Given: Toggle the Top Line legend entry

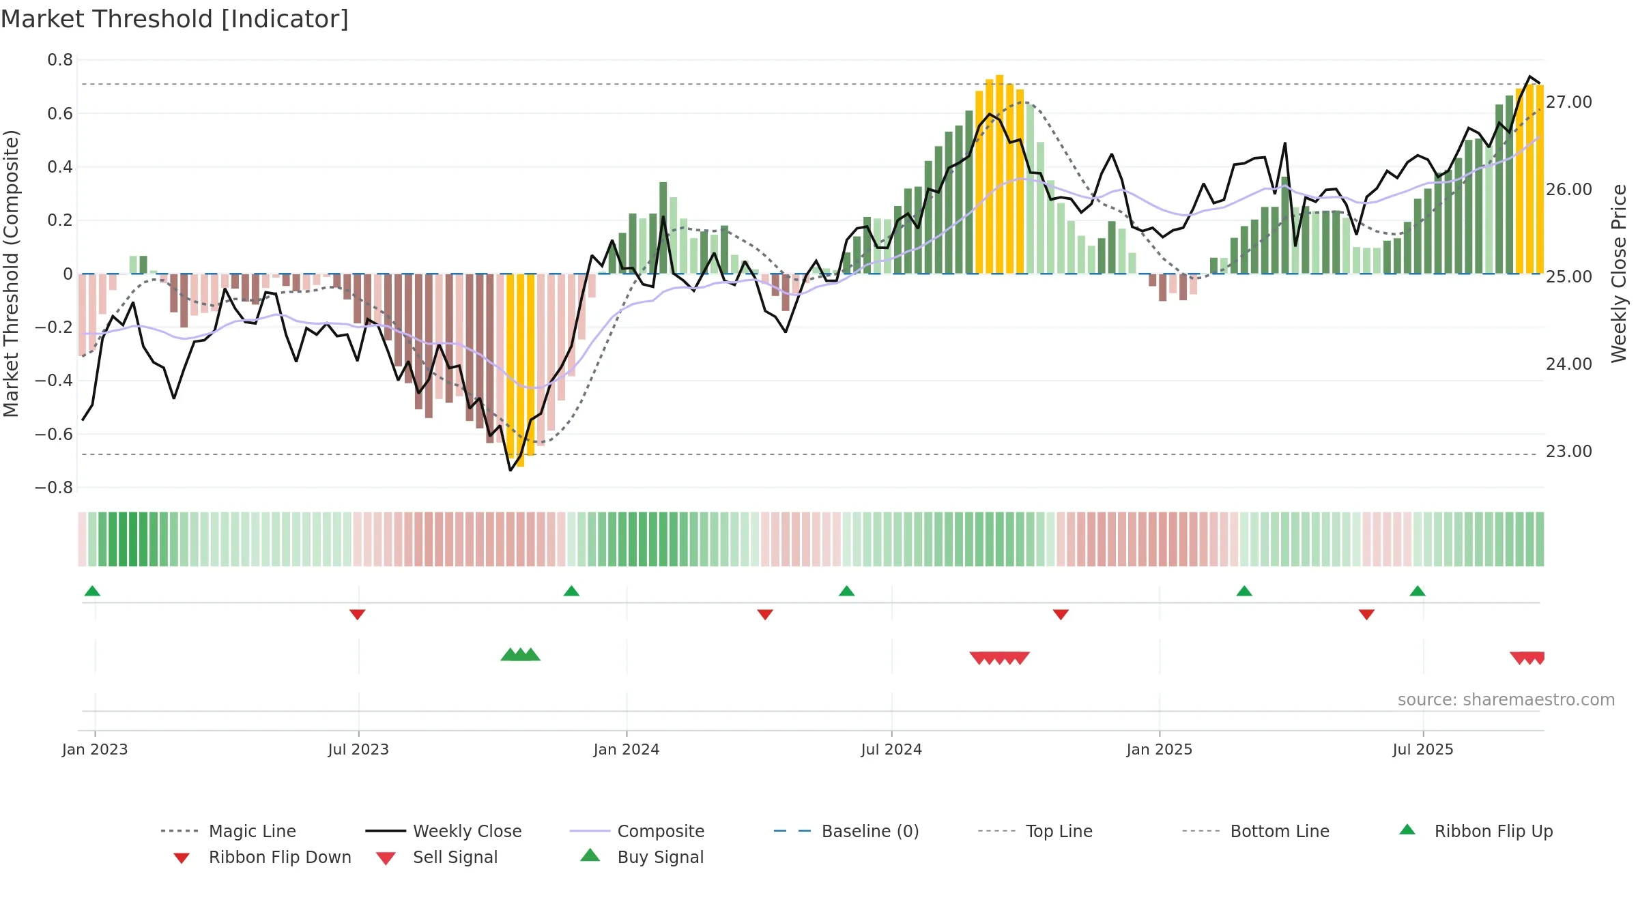Looking at the screenshot, I should pyautogui.click(x=1035, y=831).
